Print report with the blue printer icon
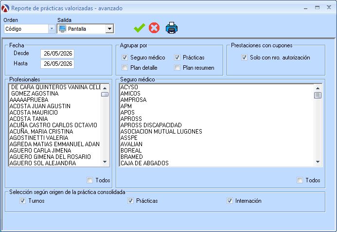 click(172, 28)
